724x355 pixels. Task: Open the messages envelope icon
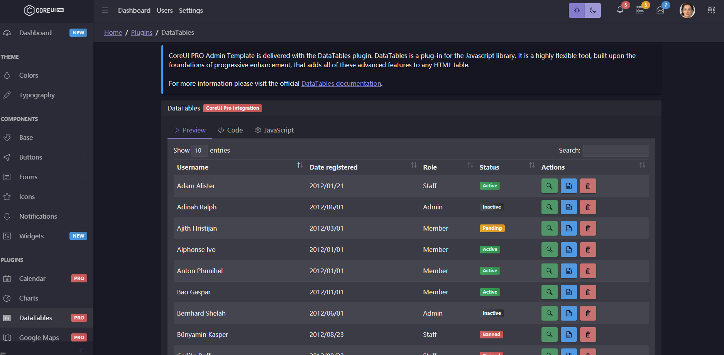click(660, 10)
